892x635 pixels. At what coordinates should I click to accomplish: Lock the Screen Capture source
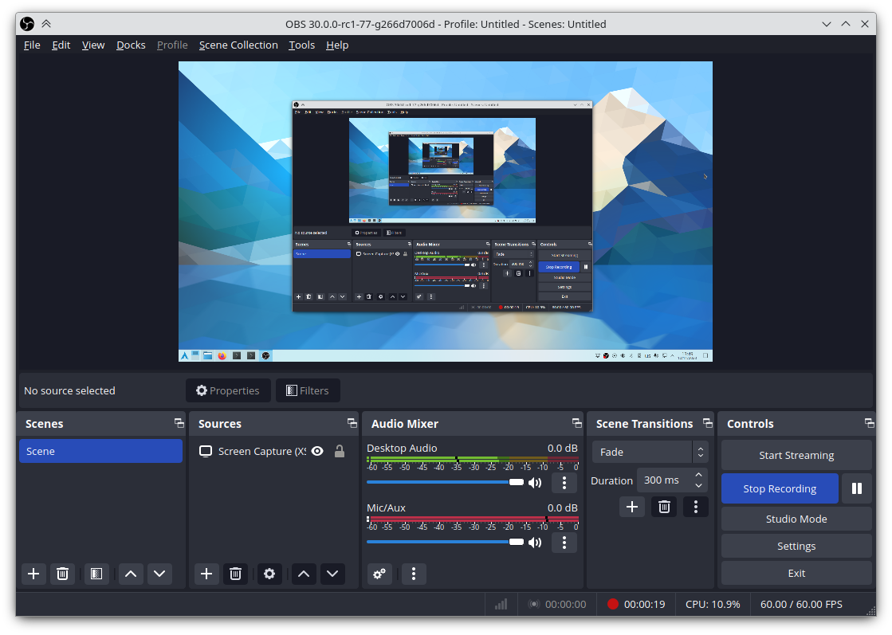[x=339, y=451]
